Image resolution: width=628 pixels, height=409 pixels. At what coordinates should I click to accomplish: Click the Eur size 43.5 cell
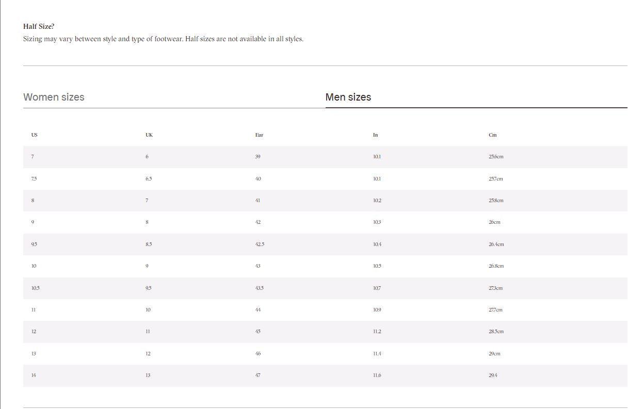point(259,288)
